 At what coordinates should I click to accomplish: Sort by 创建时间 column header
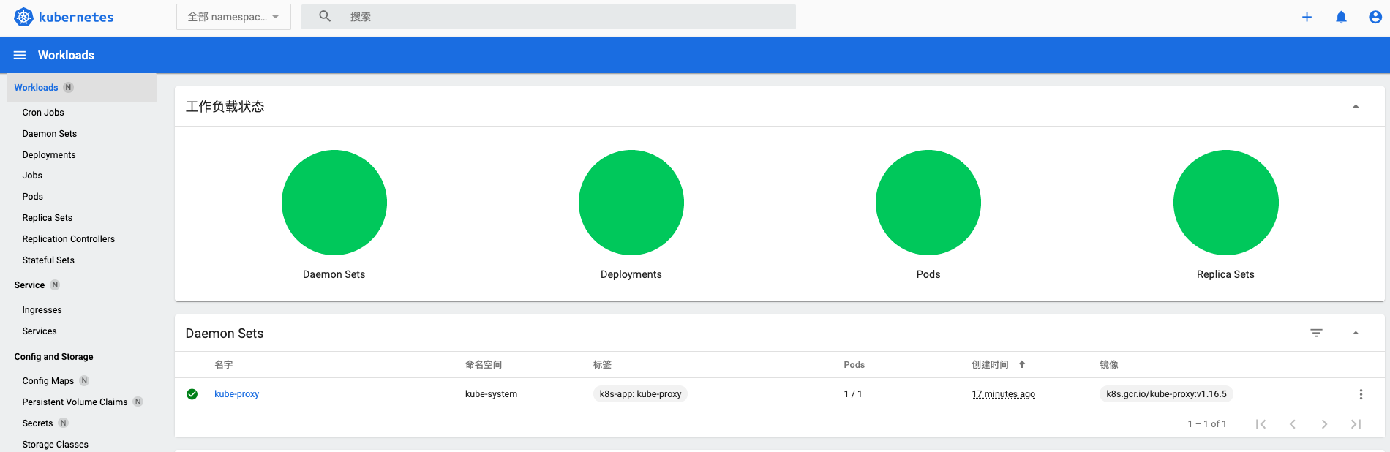point(990,365)
